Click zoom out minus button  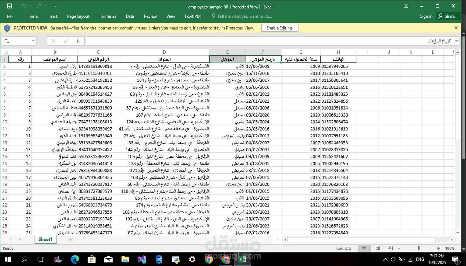(x=399, y=248)
